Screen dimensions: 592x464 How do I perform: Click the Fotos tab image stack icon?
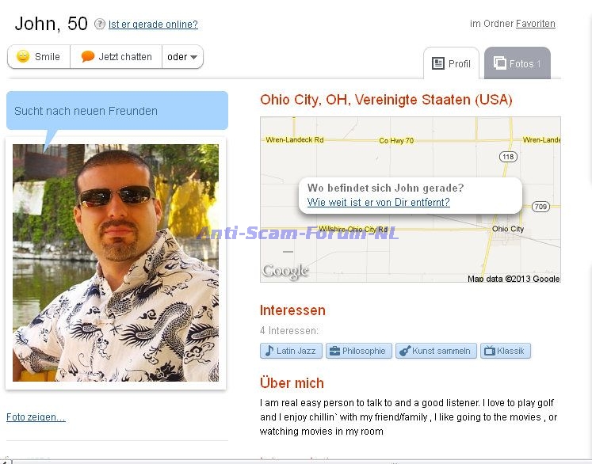click(x=500, y=63)
